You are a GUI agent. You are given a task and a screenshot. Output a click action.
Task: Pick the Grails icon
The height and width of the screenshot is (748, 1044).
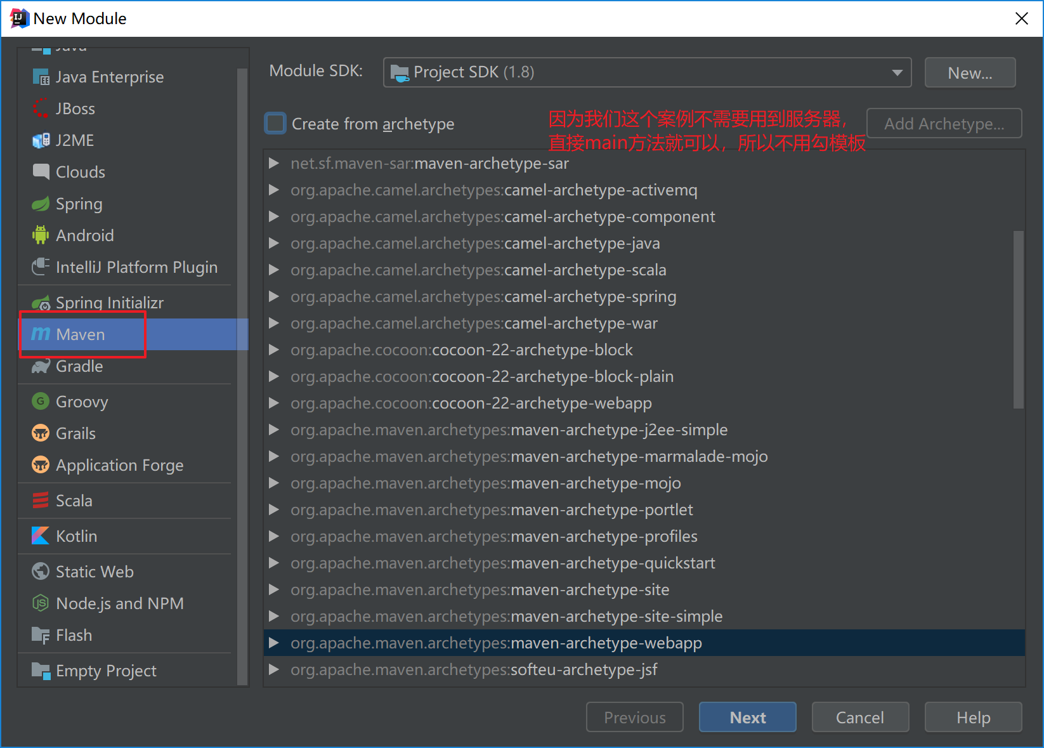coord(41,433)
